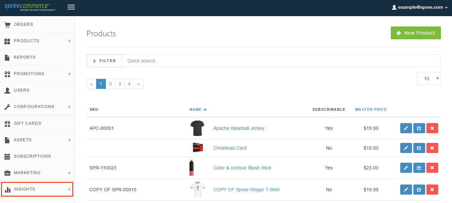Toggle the hamburger sidebar menu icon
Image resolution: width=452 pixels, height=203 pixels.
click(71, 7)
